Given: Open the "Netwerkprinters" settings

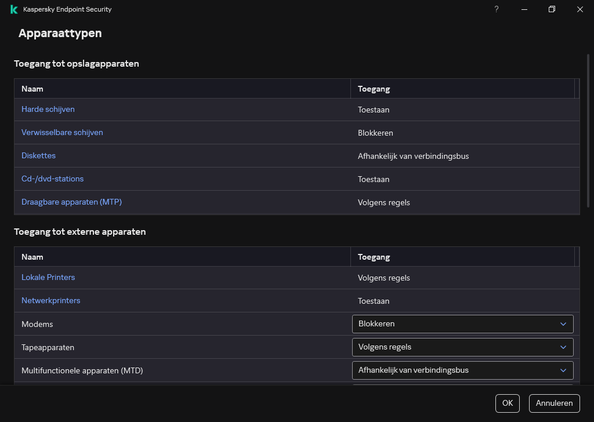Looking at the screenshot, I should [x=50, y=300].
